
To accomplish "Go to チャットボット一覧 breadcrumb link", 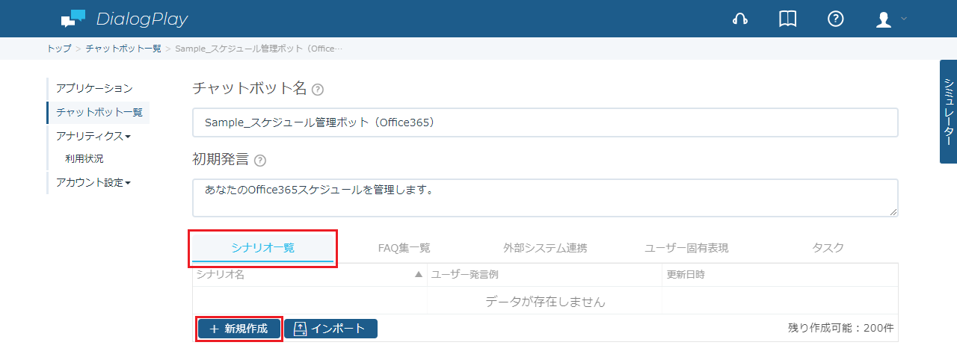I will point(123,49).
